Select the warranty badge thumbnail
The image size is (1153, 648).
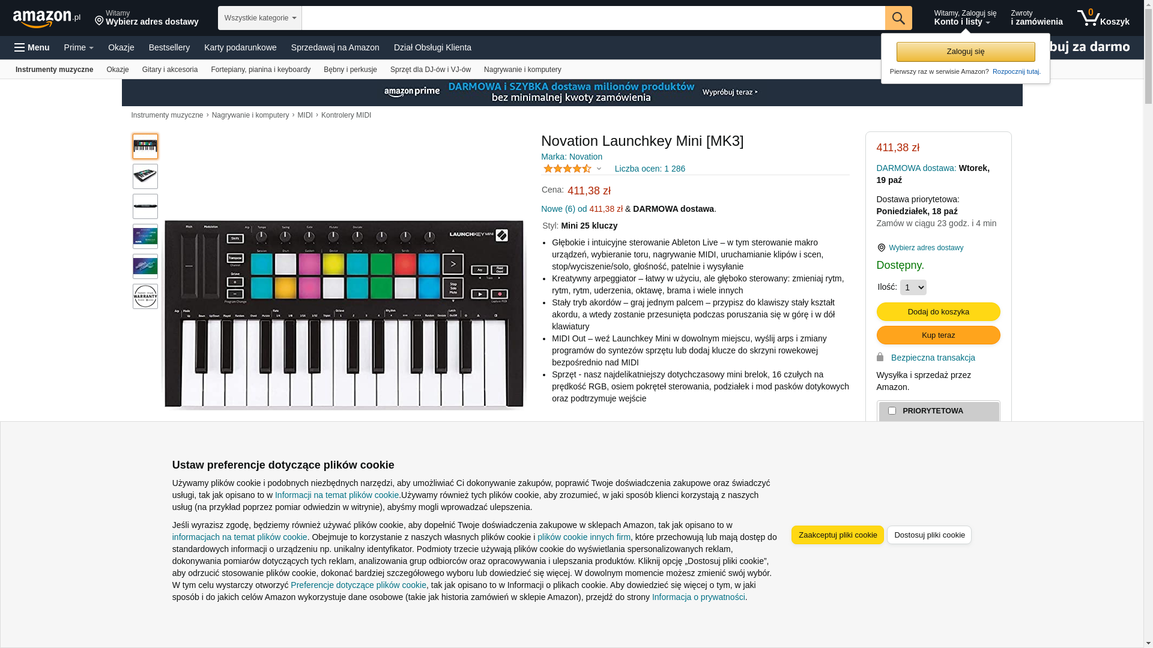click(x=145, y=296)
